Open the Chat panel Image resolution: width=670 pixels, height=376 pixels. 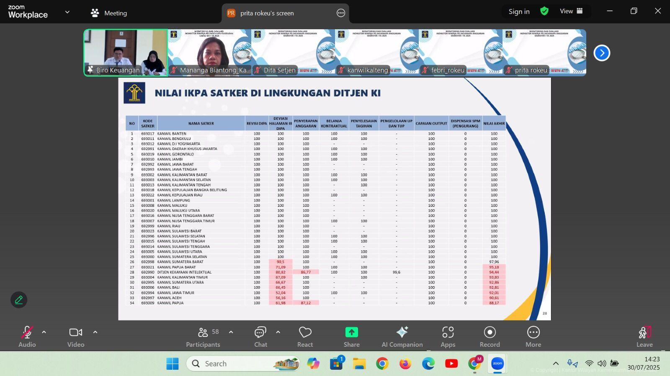pos(260,336)
